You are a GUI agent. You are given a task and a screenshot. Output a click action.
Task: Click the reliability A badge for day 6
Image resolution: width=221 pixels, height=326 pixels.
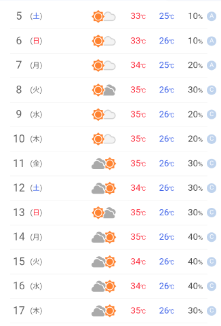coord(212,41)
